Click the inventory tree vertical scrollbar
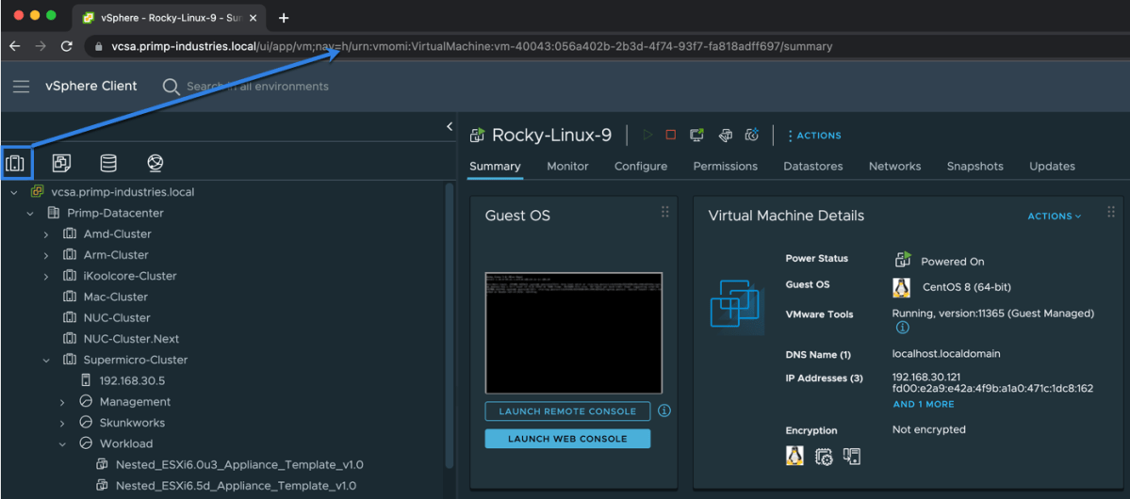The width and height of the screenshot is (1130, 499). coord(450,324)
